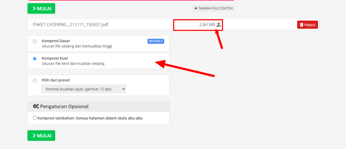The image size is (346, 149).
Task: Select the Kompresi Dasar radio button
Action: coord(35,41)
